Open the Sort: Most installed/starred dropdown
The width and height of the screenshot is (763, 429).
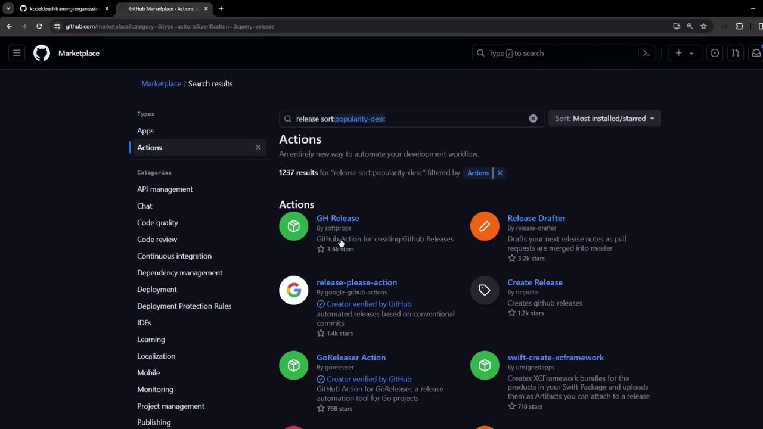point(604,119)
